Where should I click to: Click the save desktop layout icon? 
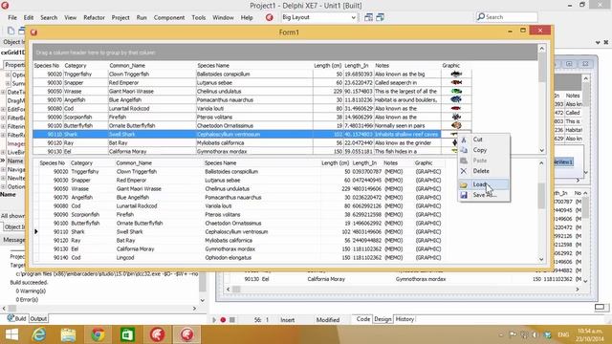point(368,17)
